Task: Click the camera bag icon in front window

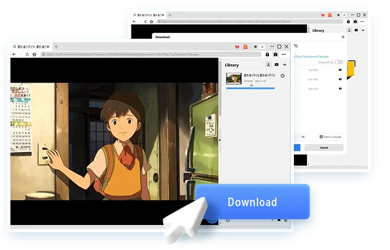Action: (x=276, y=54)
